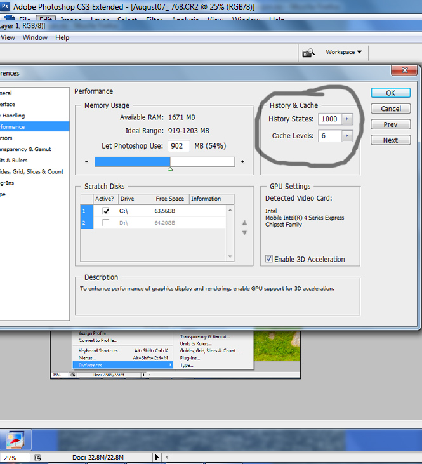Viewport: 422px width, 464px height.
Task: Click scratch disks list scroll up arrow
Action: pyautogui.click(x=230, y=210)
